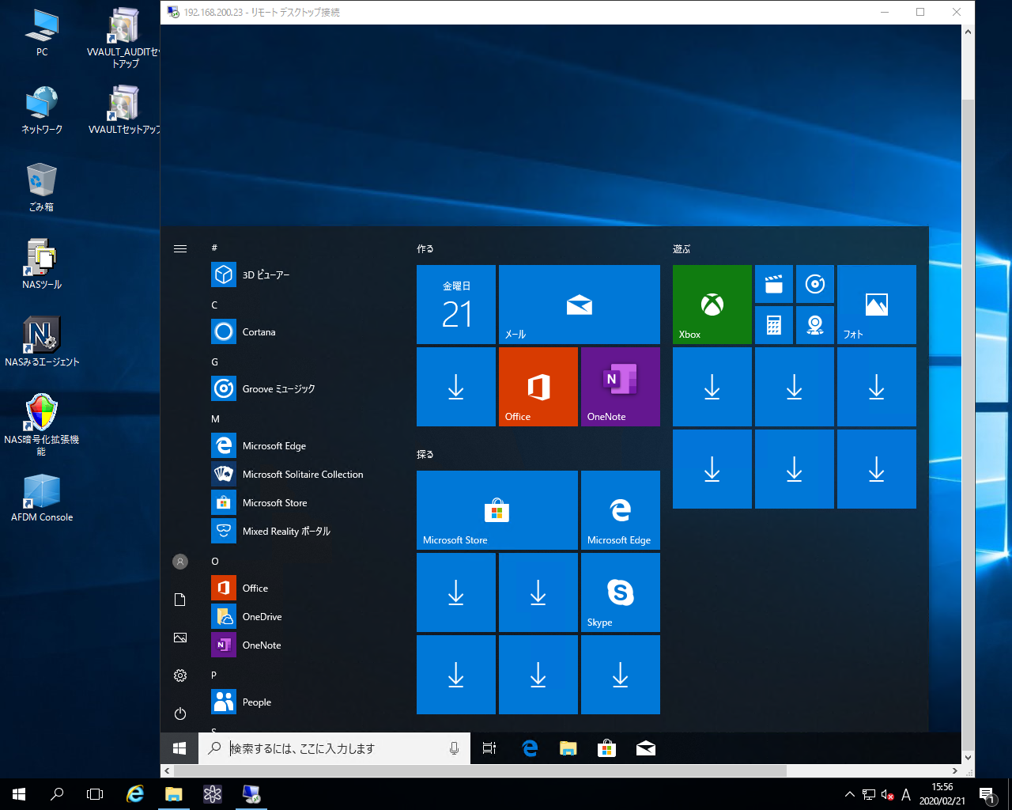Click the power icon in Start menu
The width and height of the screenshot is (1012, 810).
(180, 713)
